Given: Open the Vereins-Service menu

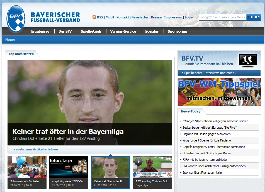Looking at the screenshot, I should (123, 32).
